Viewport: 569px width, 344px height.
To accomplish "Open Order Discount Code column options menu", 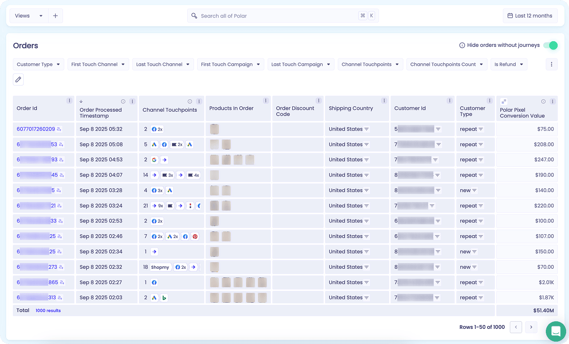I will [319, 101].
